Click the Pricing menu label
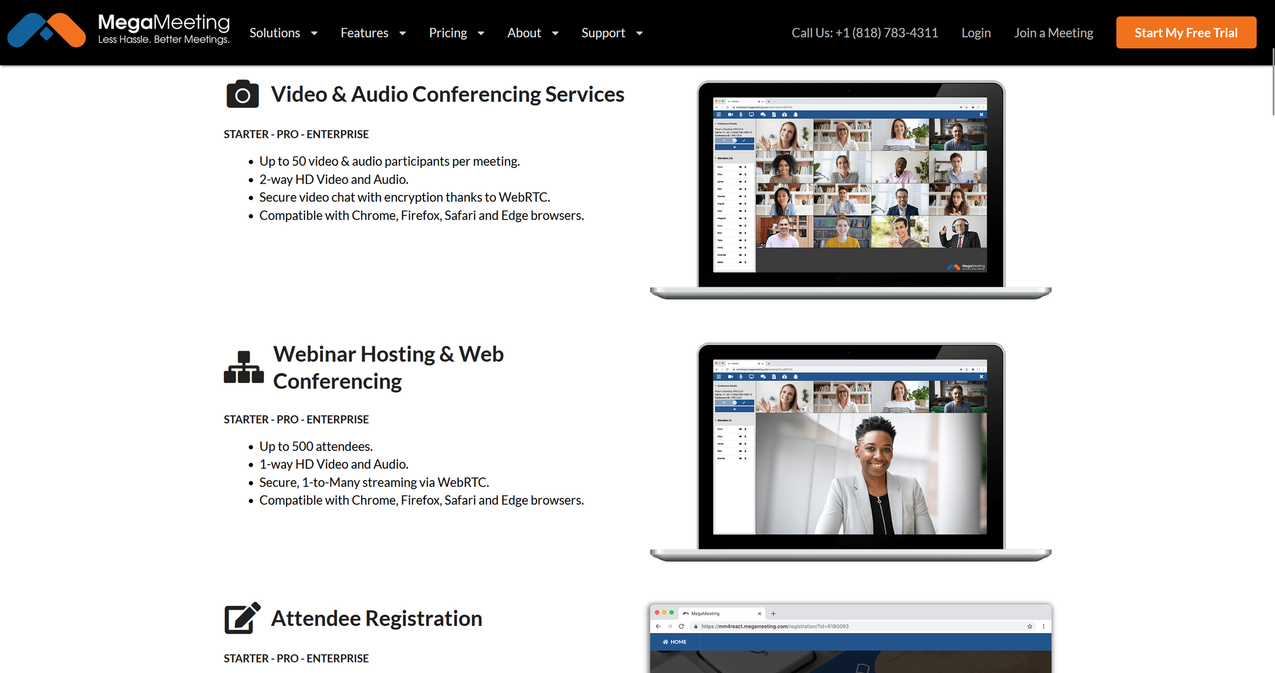This screenshot has width=1275, height=673. tap(448, 33)
